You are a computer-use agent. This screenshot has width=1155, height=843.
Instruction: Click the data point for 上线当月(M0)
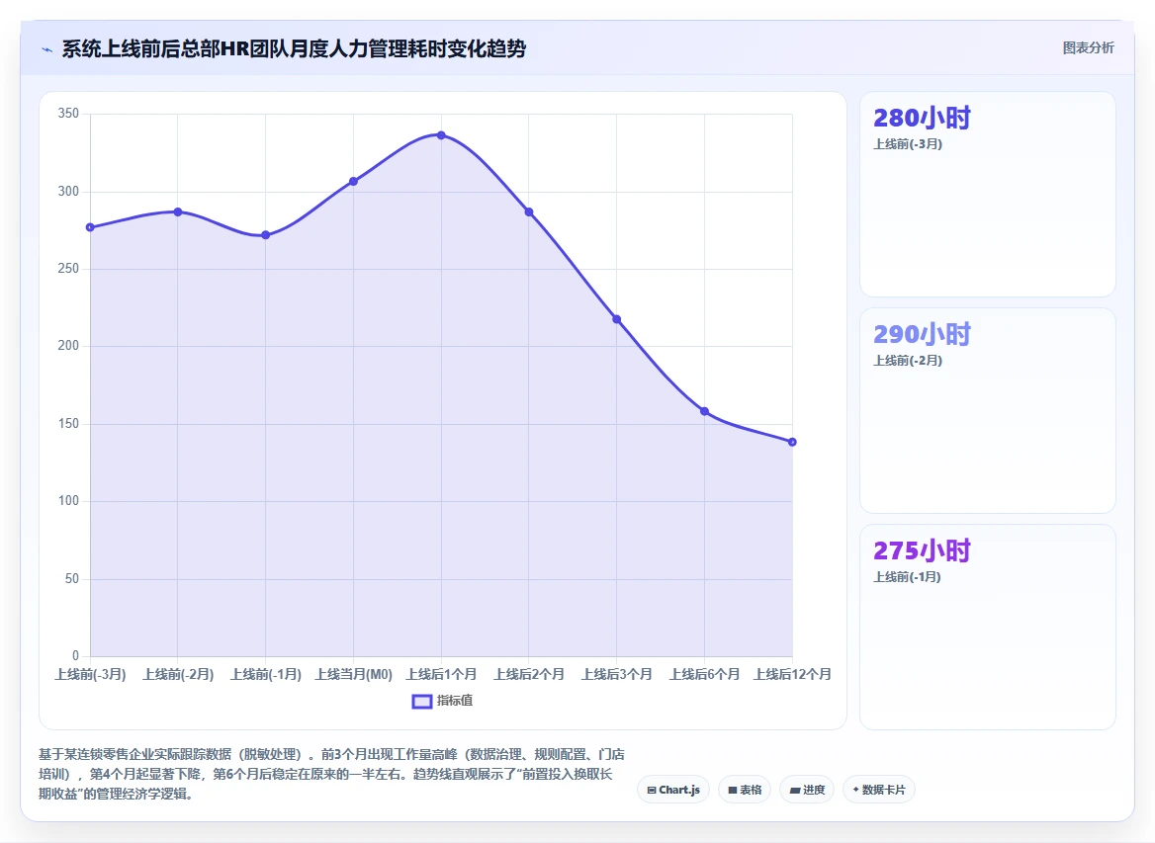click(354, 181)
